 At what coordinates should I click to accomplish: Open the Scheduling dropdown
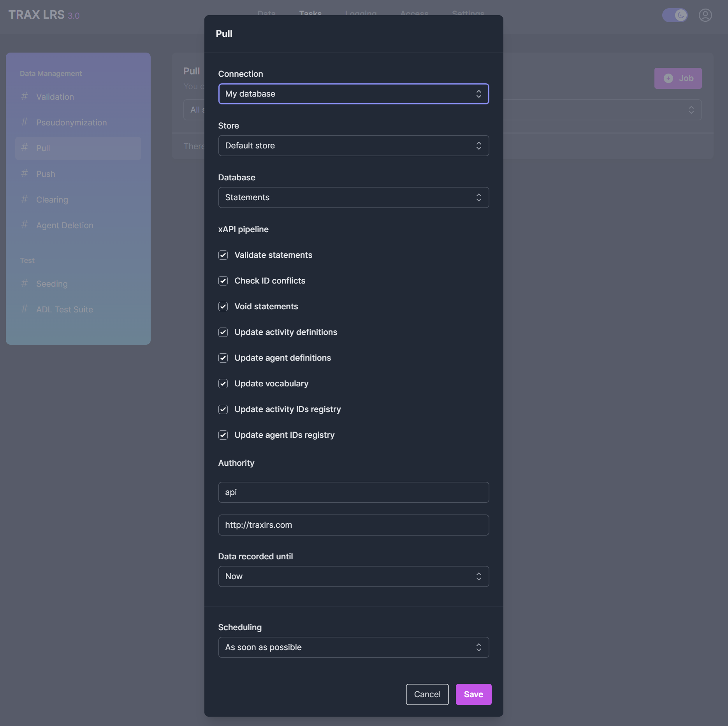tap(353, 647)
